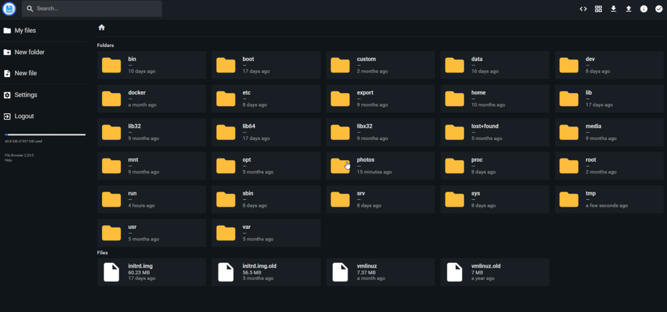Open the shell toggle icon
Screen dimensions: 667x312
coord(582,9)
